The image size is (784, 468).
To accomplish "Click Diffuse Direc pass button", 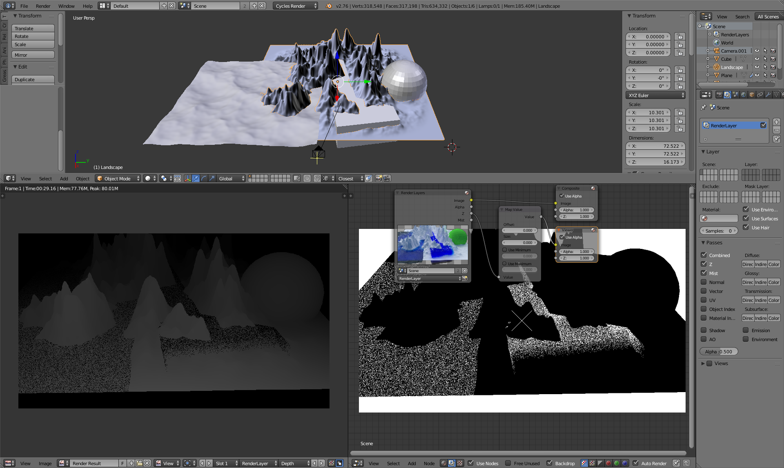I will tap(748, 264).
